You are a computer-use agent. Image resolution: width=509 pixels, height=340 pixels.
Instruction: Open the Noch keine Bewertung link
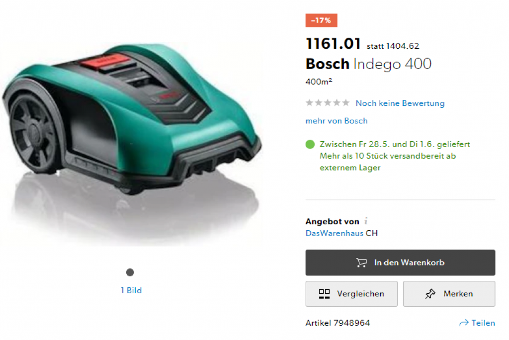point(400,103)
